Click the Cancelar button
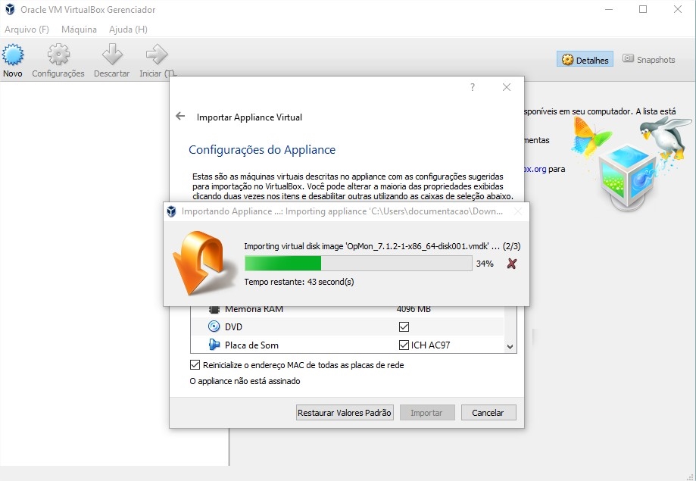696x481 pixels. [488, 413]
